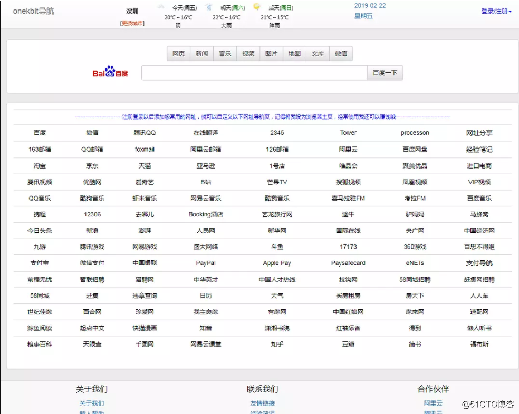Open the 世纪佳缘 link
This screenshot has height=414, width=519.
pyautogui.click(x=40, y=312)
